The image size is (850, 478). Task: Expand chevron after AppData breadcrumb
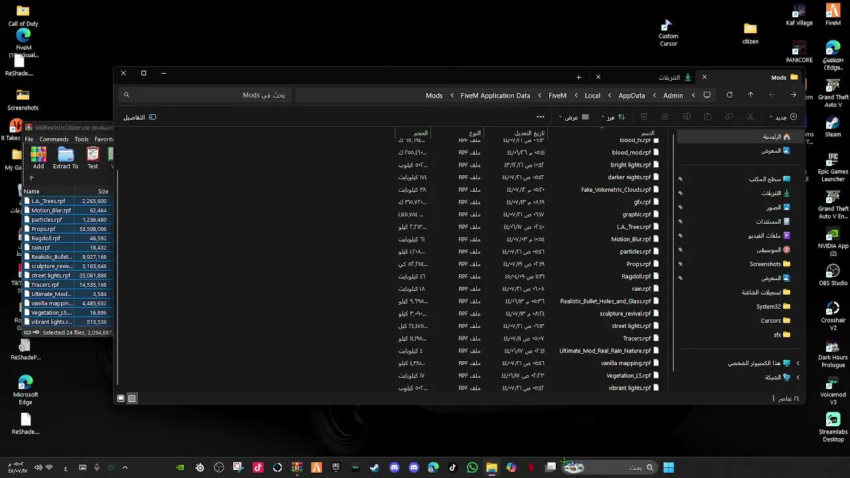[610, 96]
